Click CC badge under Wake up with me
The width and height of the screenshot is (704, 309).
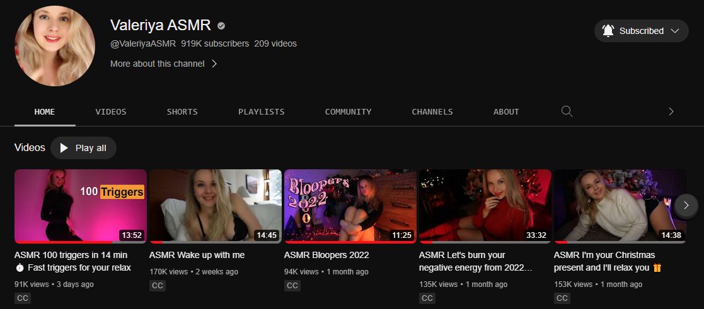click(158, 286)
